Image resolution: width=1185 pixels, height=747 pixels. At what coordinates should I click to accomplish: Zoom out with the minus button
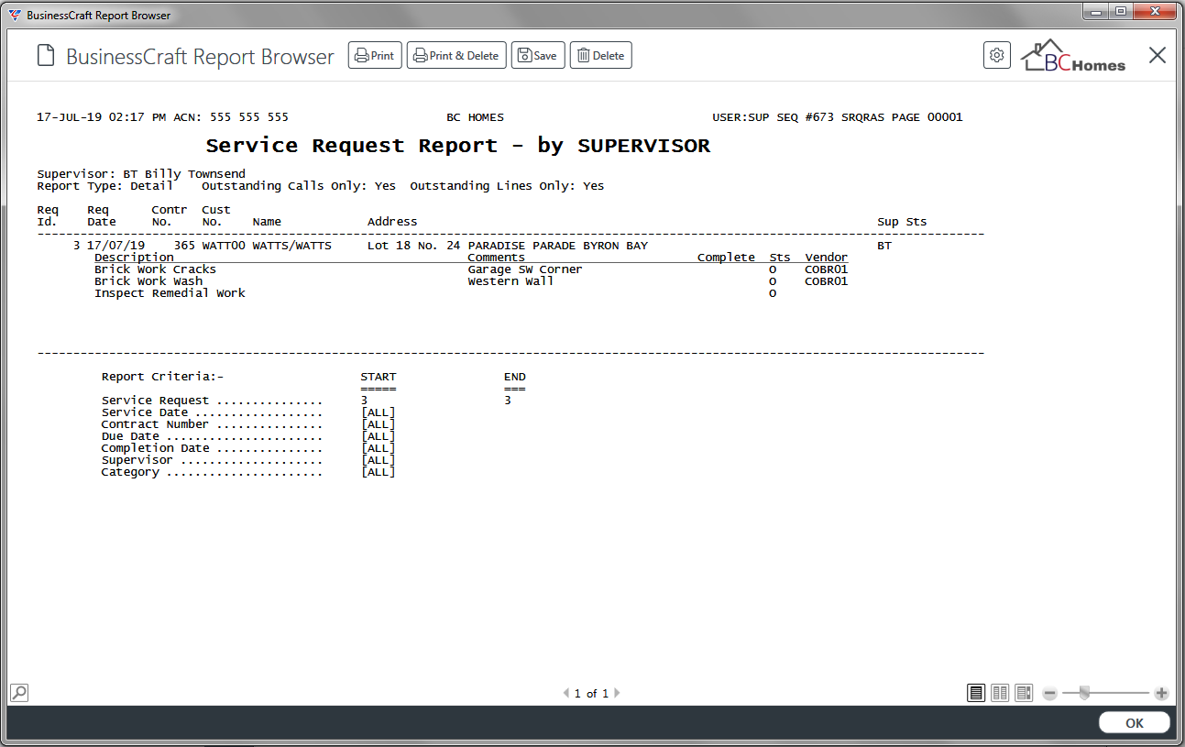[x=1050, y=694]
